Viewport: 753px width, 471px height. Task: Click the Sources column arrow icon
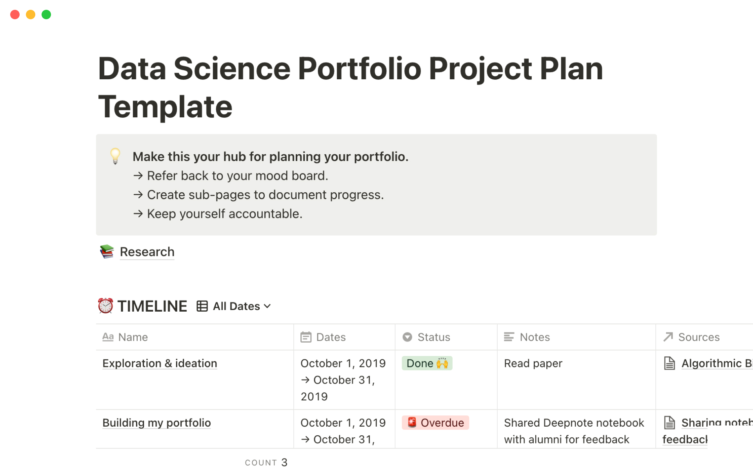coord(668,337)
